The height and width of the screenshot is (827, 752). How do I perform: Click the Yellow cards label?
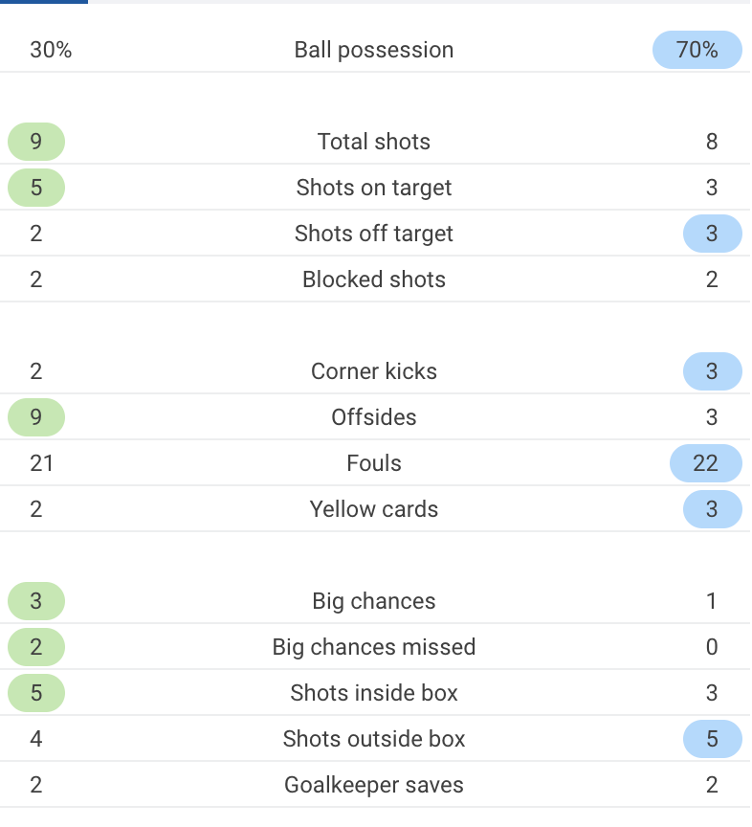pyautogui.click(x=374, y=509)
